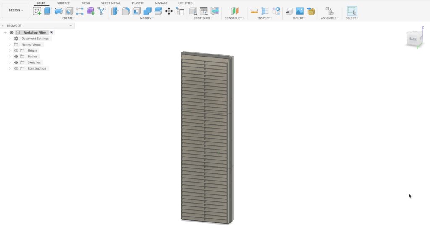
Task: Switch to the MESH tab
Action: 86,3
